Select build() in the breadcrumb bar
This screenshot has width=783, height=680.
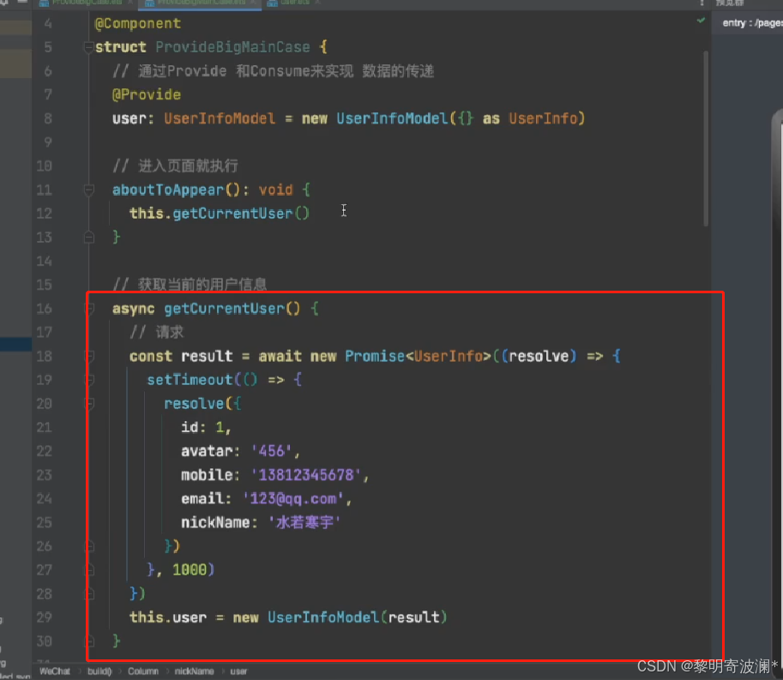[99, 671]
